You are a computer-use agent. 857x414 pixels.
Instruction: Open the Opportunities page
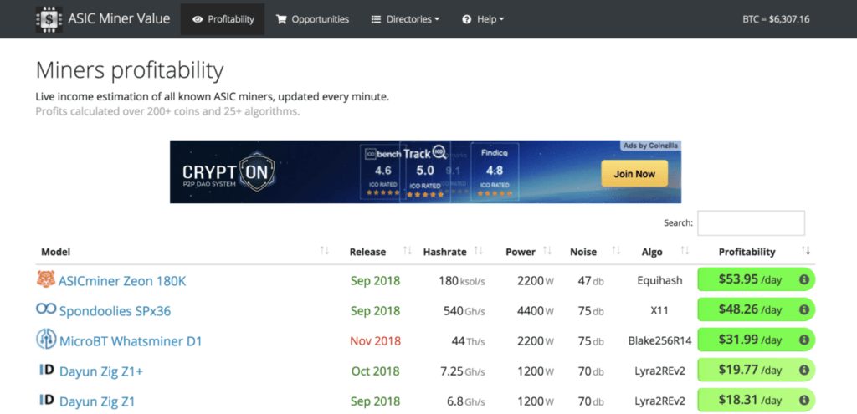(x=313, y=19)
